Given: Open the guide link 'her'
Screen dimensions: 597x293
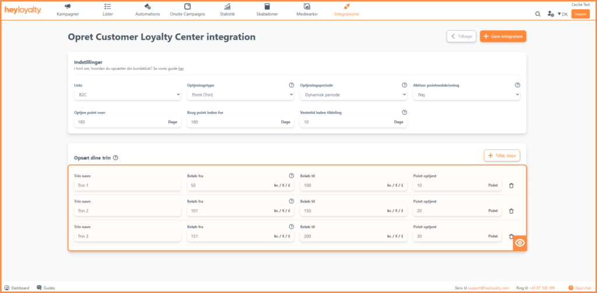Looking at the screenshot, I should [x=181, y=69].
